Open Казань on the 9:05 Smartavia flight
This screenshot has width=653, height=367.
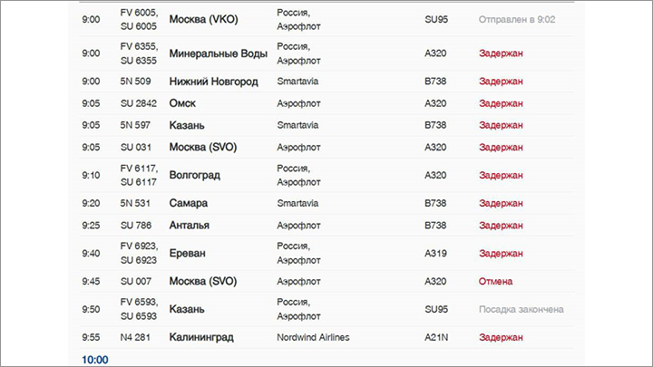(x=187, y=125)
